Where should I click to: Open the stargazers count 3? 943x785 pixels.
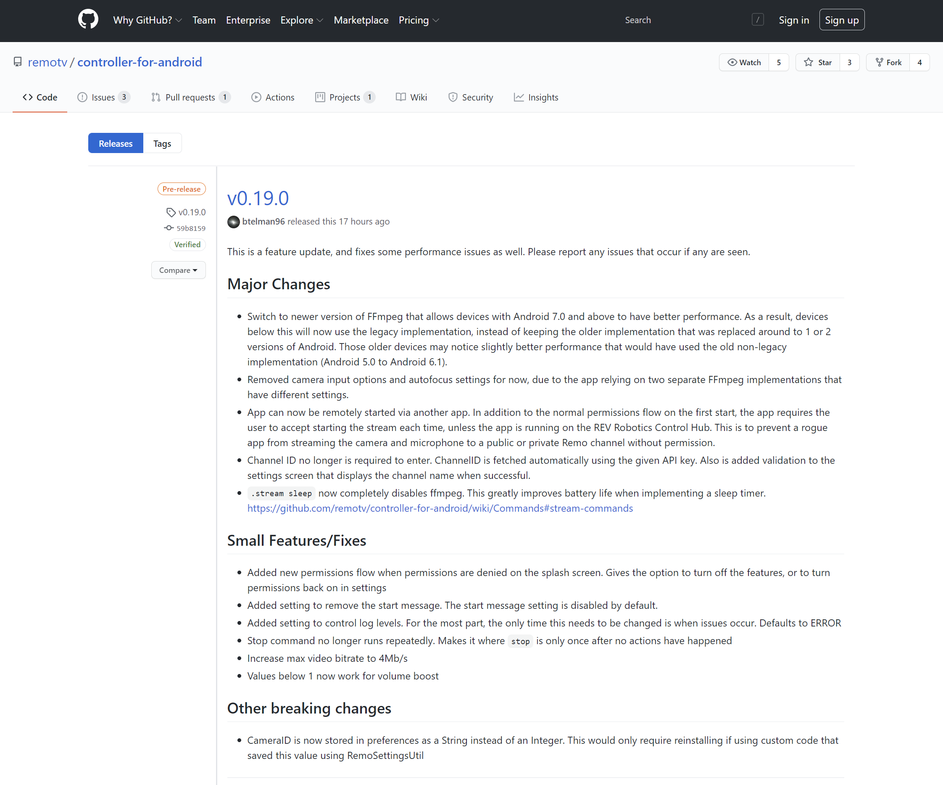[x=849, y=63]
